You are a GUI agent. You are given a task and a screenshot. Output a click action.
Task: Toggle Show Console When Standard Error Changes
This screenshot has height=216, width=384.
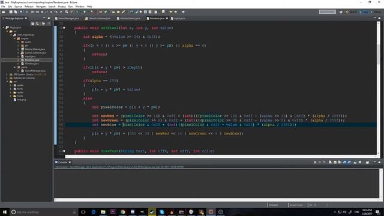tap(349, 162)
